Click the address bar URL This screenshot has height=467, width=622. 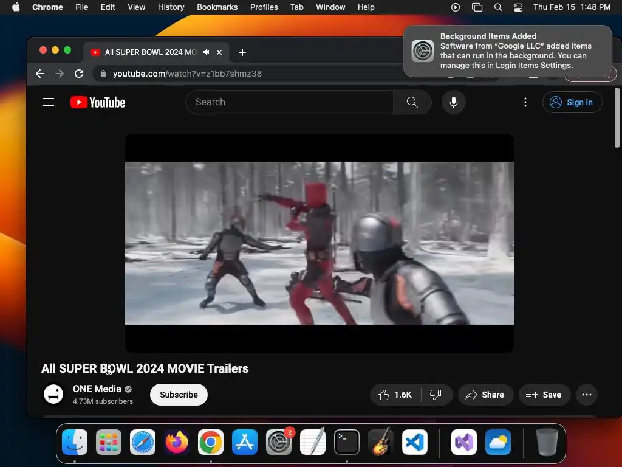[187, 74]
